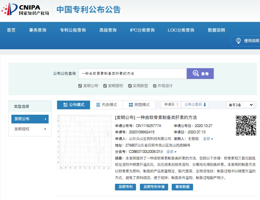
Task: Click the CNIPA logo icon
Action: pos(9,9)
